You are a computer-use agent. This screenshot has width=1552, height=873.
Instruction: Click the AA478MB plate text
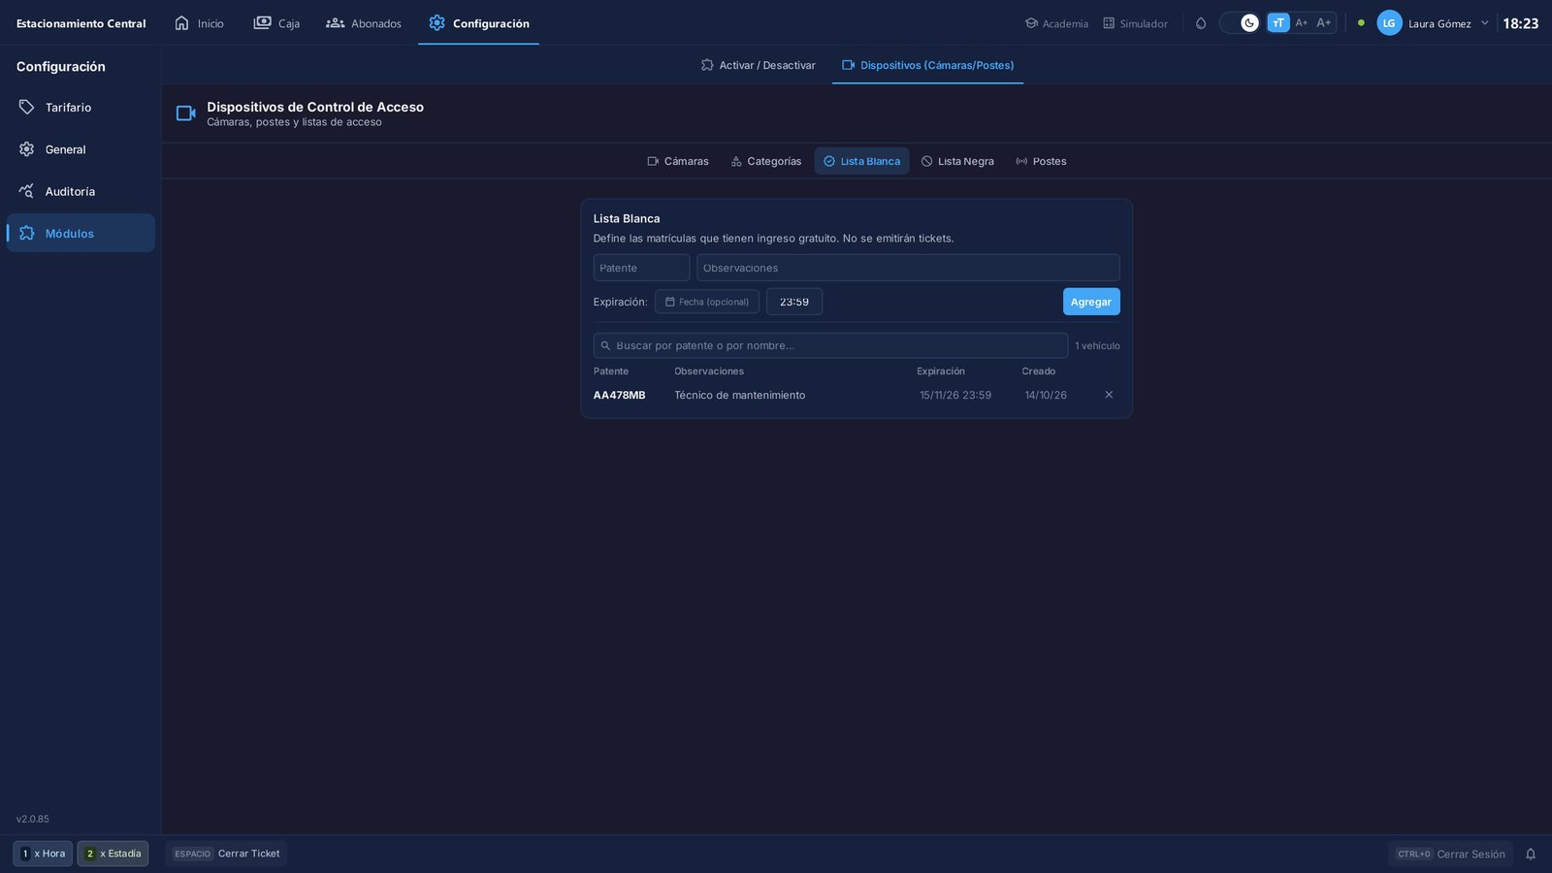pyautogui.click(x=619, y=395)
